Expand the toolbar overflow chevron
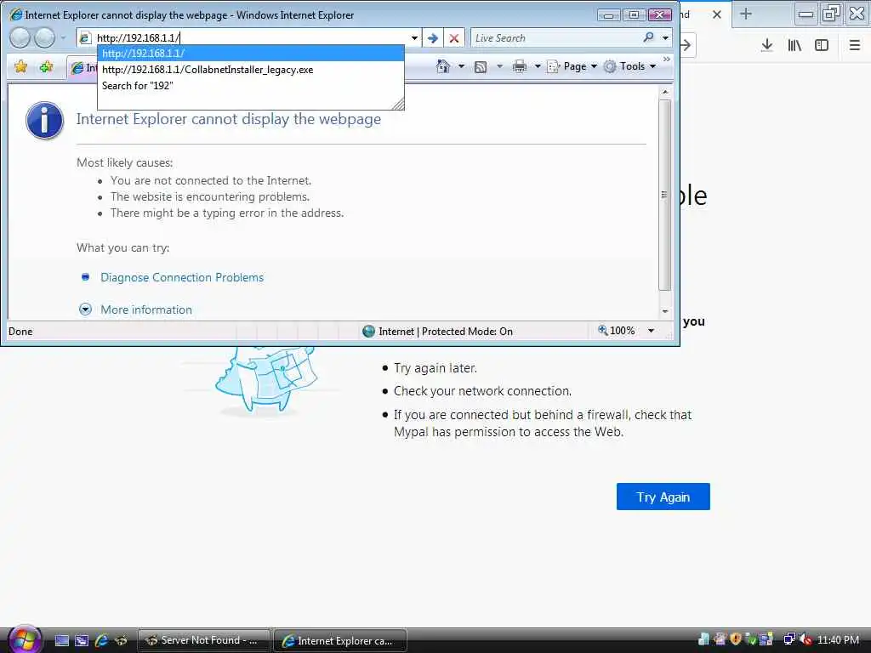This screenshot has height=653, width=871. (x=667, y=59)
